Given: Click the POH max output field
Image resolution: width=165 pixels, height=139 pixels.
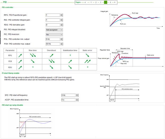Looking at the screenshot, I should tap(53, 44).
